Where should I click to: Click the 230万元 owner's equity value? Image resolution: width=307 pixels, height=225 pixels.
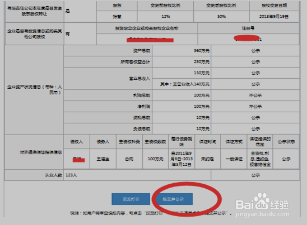[202, 62]
